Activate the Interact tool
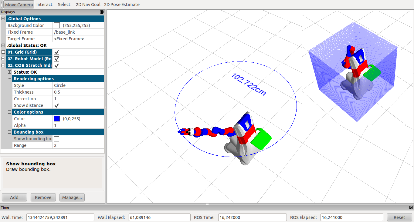This screenshot has width=414, height=222. [x=44, y=5]
